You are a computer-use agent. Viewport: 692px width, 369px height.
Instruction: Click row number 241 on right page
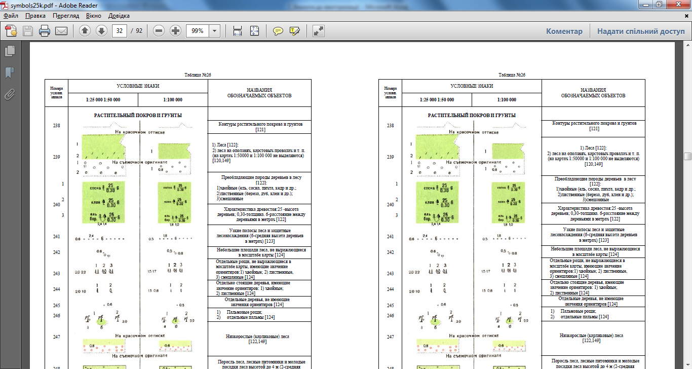tap(390, 236)
